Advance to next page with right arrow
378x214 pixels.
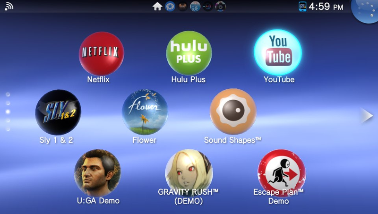click(x=367, y=116)
